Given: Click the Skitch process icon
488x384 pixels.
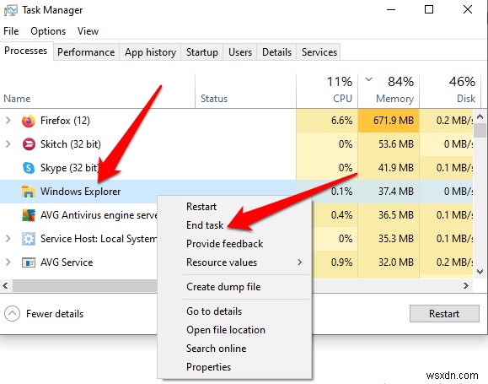Looking at the screenshot, I should pos(29,144).
